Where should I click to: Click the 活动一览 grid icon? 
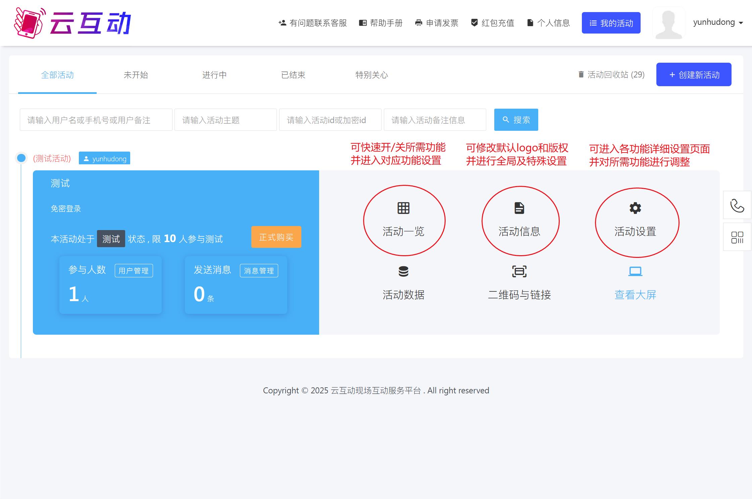pyautogui.click(x=403, y=208)
